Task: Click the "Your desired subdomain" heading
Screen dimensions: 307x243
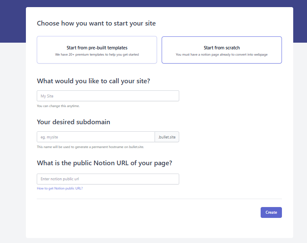Action: pos(74,122)
